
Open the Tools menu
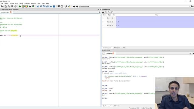tap(39, 4)
